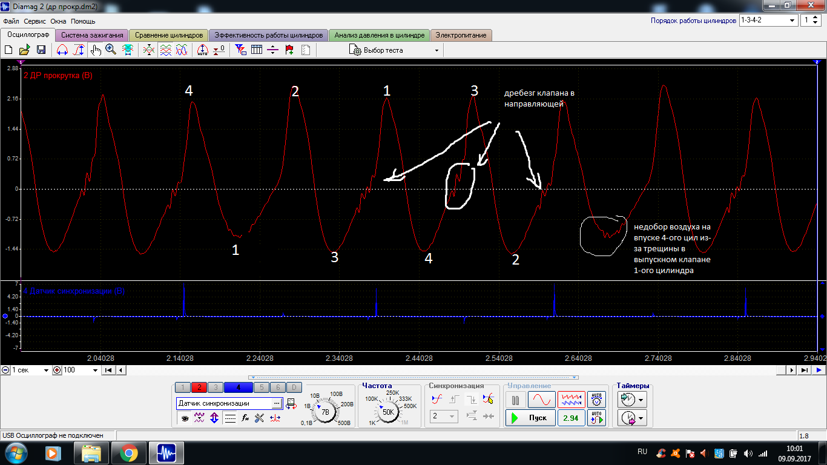The width and height of the screenshot is (827, 465).
Task: Open the 1 сек time scale dropdown
Action: click(30, 370)
